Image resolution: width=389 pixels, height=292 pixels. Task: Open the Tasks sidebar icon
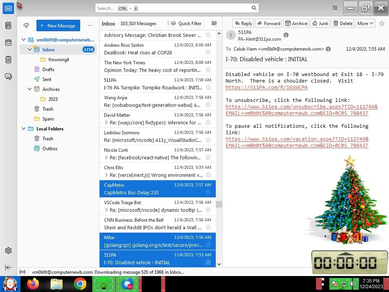[8, 60]
